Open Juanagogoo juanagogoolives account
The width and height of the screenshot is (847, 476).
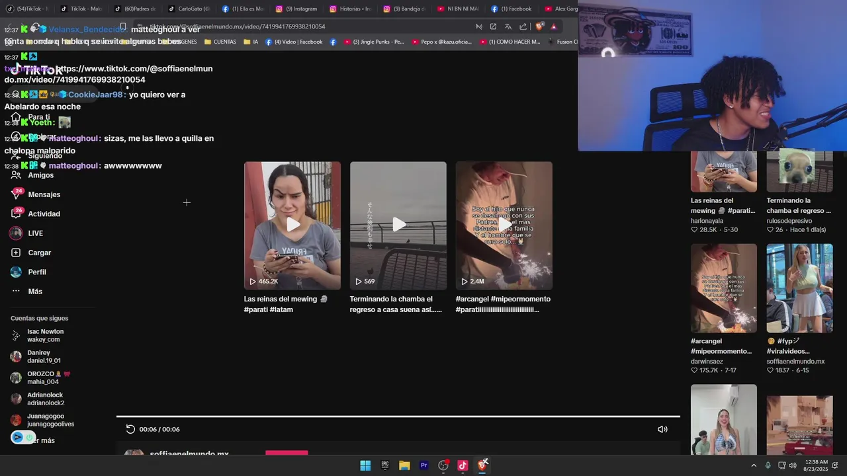click(x=42, y=420)
